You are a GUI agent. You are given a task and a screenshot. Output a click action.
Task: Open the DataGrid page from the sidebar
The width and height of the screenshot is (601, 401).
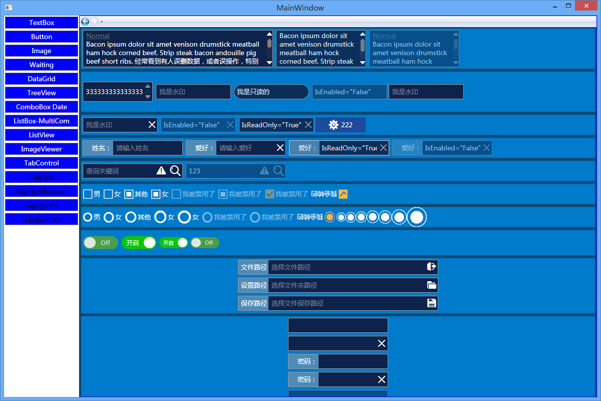pyautogui.click(x=41, y=79)
